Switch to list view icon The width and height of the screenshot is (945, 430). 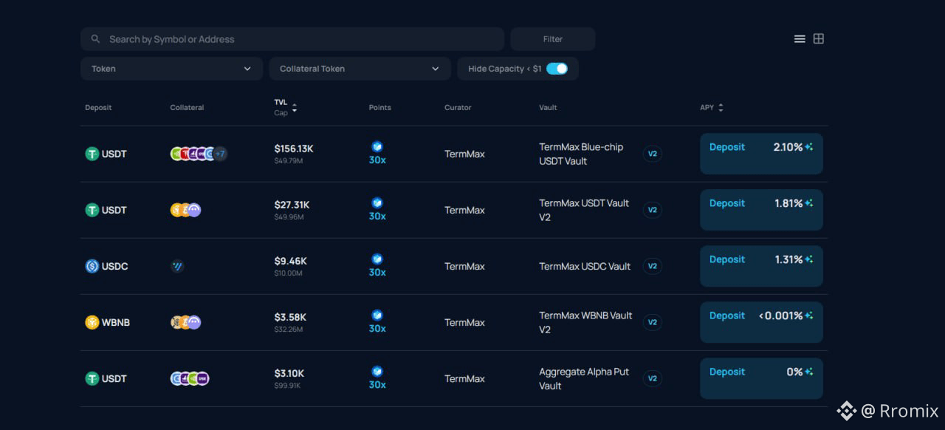click(x=800, y=39)
